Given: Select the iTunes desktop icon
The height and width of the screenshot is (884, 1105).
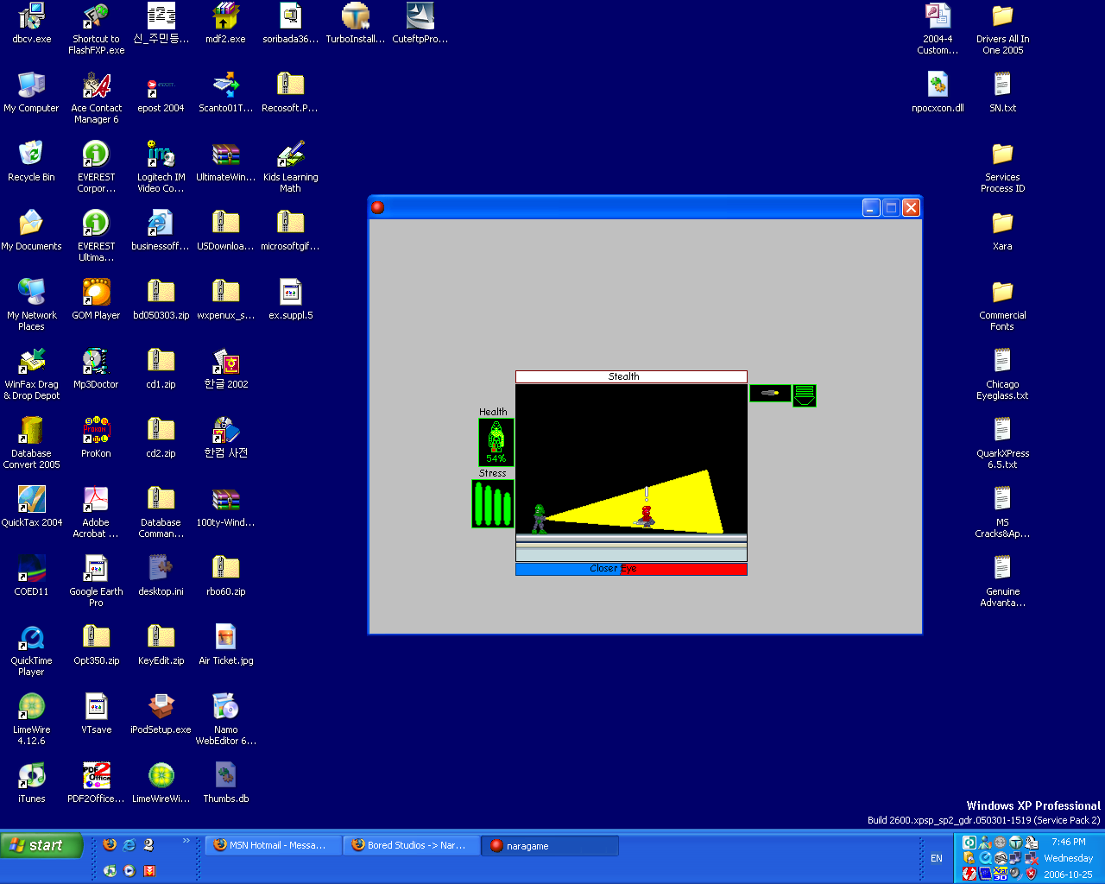Looking at the screenshot, I should click(32, 782).
